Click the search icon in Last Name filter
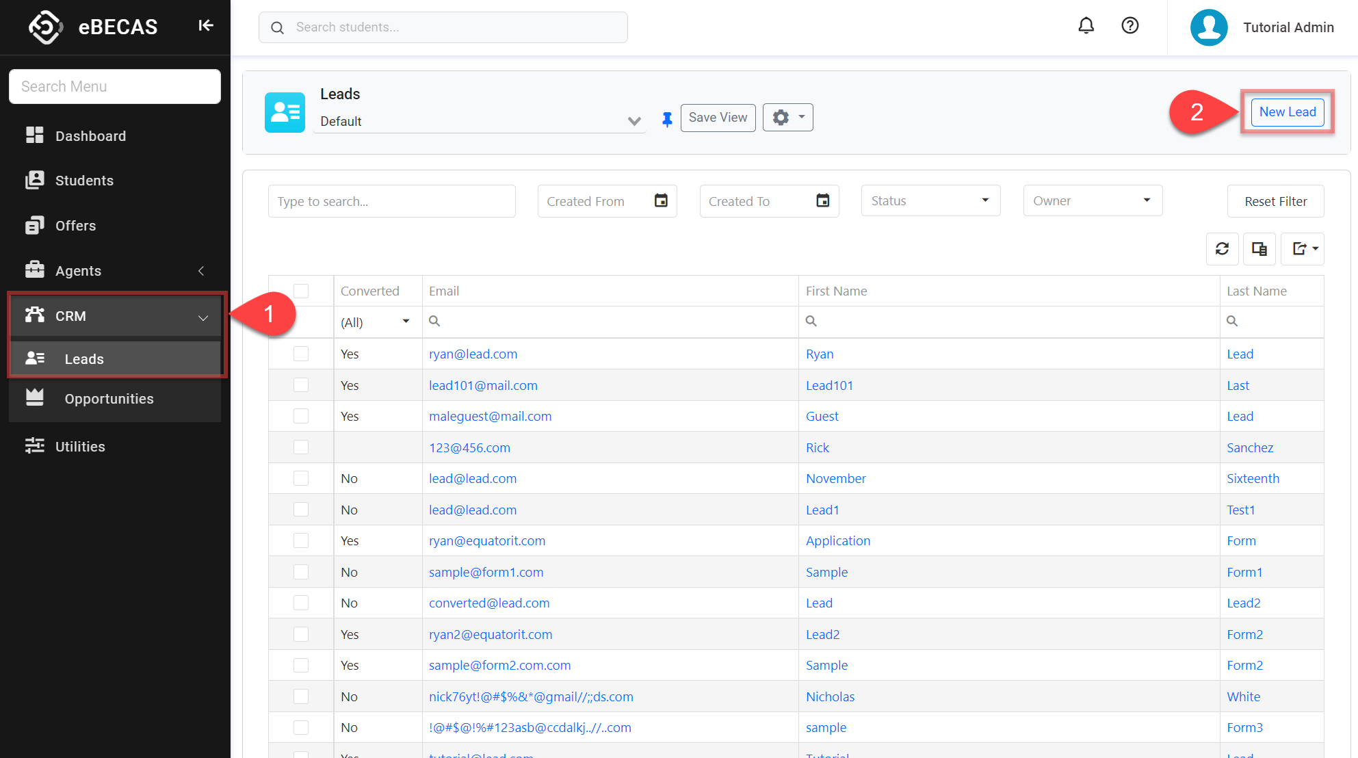 [1232, 321]
